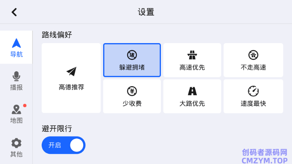292x164 pixels.
Task: Choose 速度最快 fastest speed option
Action: click(253, 96)
